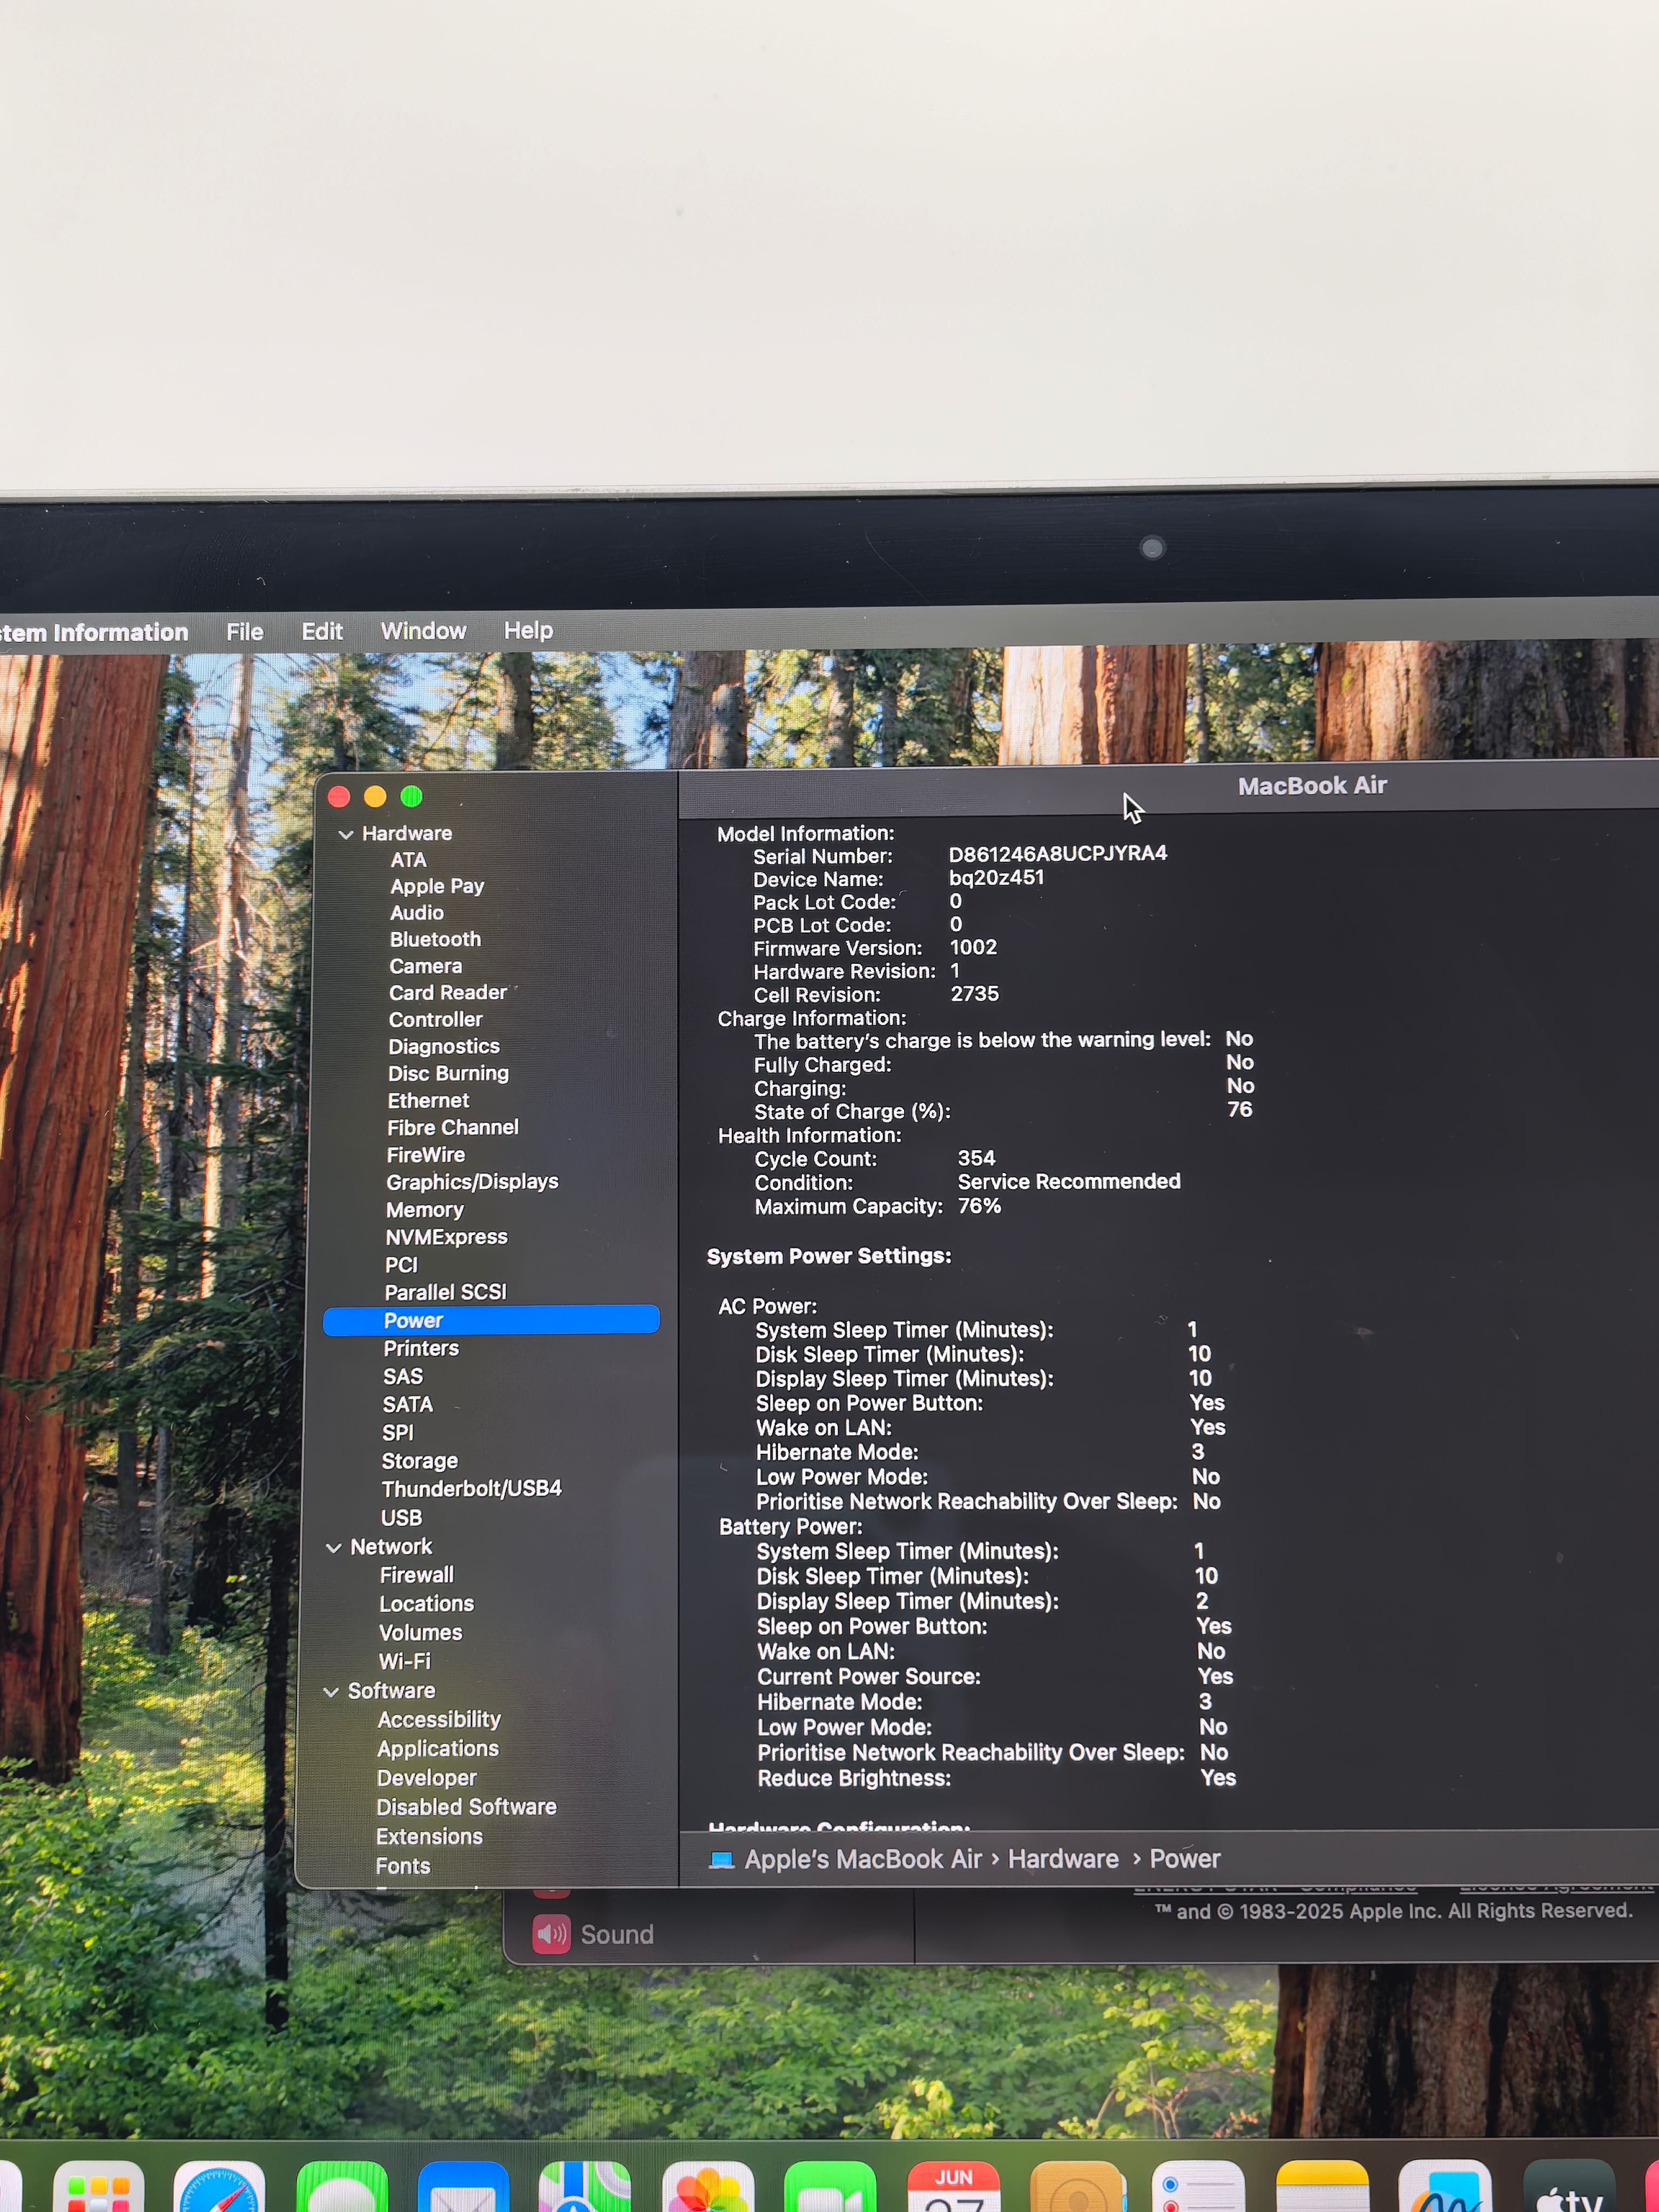The height and width of the screenshot is (2212, 1659).
Task: Select FireWire in the sidebar
Action: pos(426,1155)
